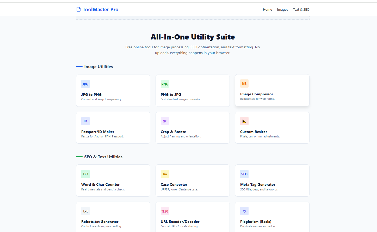Click the ruler Custom Resizer icon
This screenshot has width=377, height=232.
[x=244, y=121]
